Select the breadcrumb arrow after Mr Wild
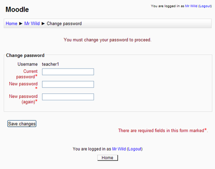The image size is (215, 169). (x=43, y=24)
